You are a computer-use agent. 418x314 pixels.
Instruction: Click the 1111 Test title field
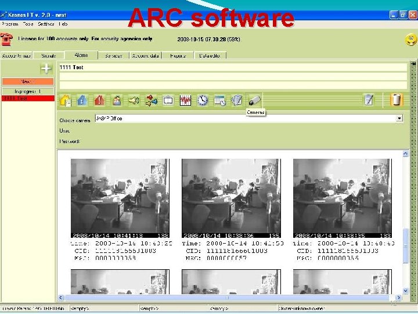(233, 67)
